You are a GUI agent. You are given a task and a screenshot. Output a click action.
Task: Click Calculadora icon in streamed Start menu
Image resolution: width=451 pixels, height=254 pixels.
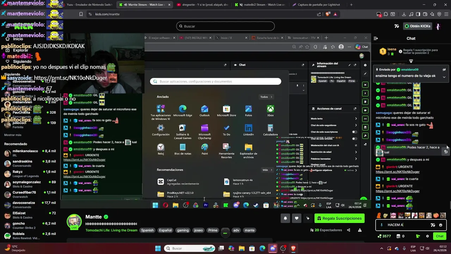tap(270, 130)
